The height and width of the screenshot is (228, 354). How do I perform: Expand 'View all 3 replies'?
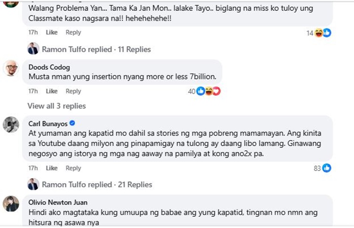(57, 106)
